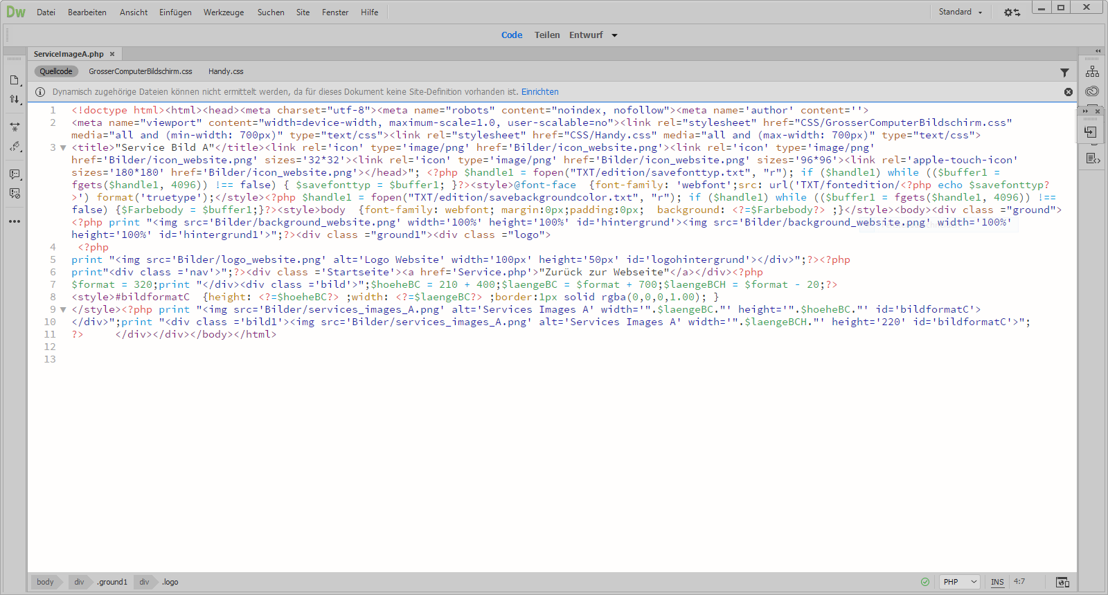Screen dimensions: 1108x595
Task: Open the Creative Cloud Libraries panel icon
Action: pos(1093,91)
